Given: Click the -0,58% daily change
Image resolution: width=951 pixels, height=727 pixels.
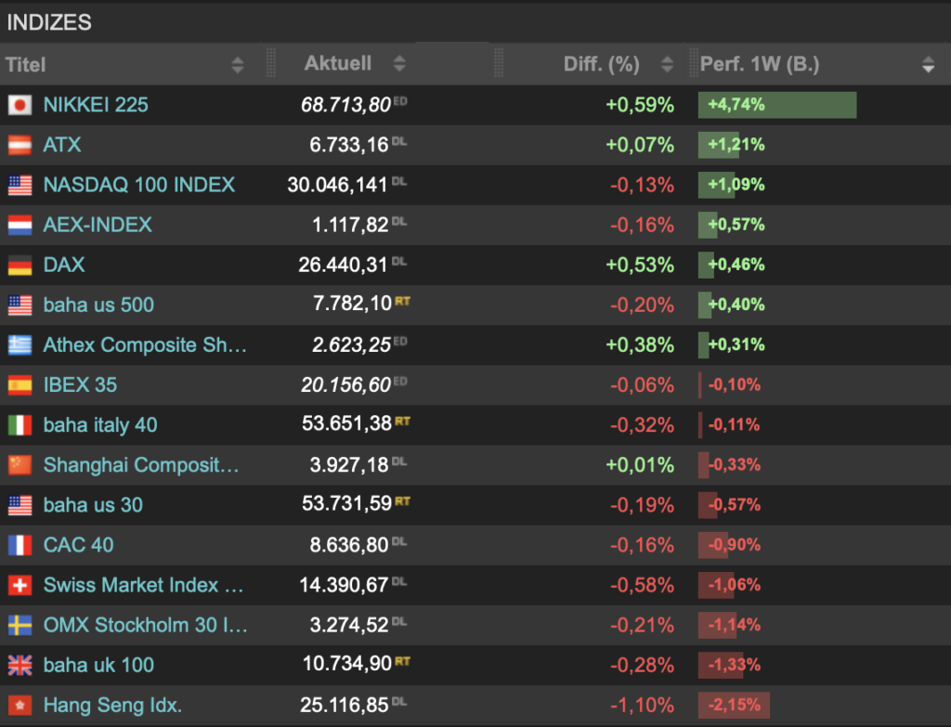Looking at the screenshot, I should click(642, 585).
